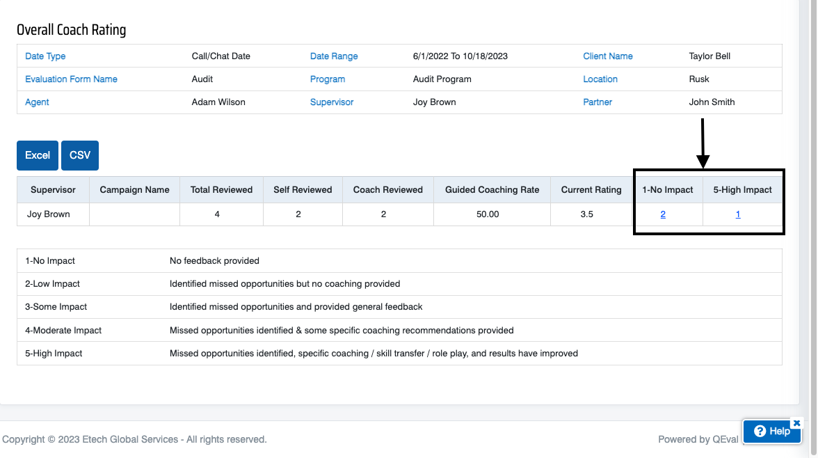Select the Guided Coaching Rate column header
Viewport: 818px width, 458px height.
[492, 189]
